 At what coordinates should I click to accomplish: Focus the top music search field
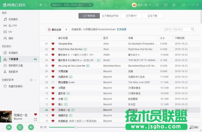72,5
